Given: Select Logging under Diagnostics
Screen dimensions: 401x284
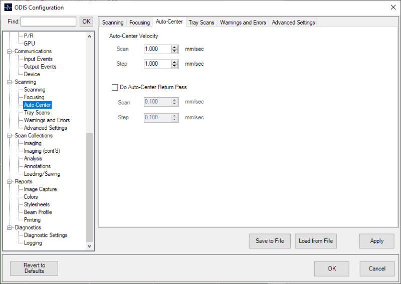Looking at the screenshot, I should [x=33, y=243].
